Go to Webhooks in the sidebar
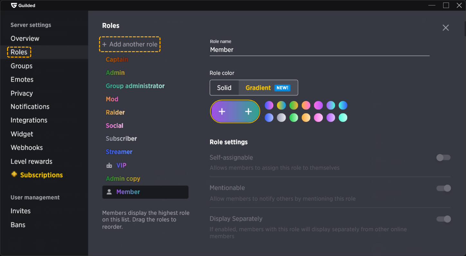Screen dimensions: 466x256 click(27, 147)
